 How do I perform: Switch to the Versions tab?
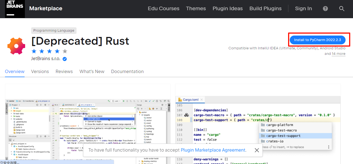(40, 71)
